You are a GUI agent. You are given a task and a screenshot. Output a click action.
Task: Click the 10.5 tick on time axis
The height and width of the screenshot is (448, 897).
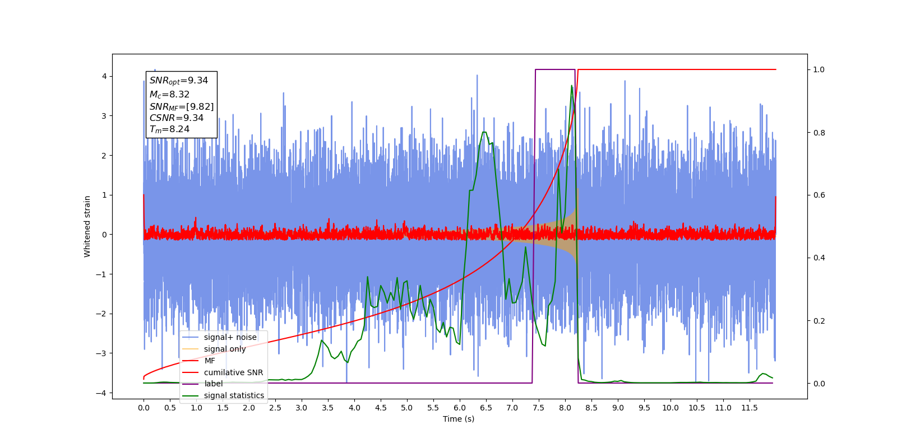tap(697, 408)
